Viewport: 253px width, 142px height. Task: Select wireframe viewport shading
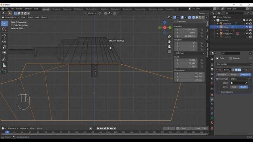(x=193, y=17)
